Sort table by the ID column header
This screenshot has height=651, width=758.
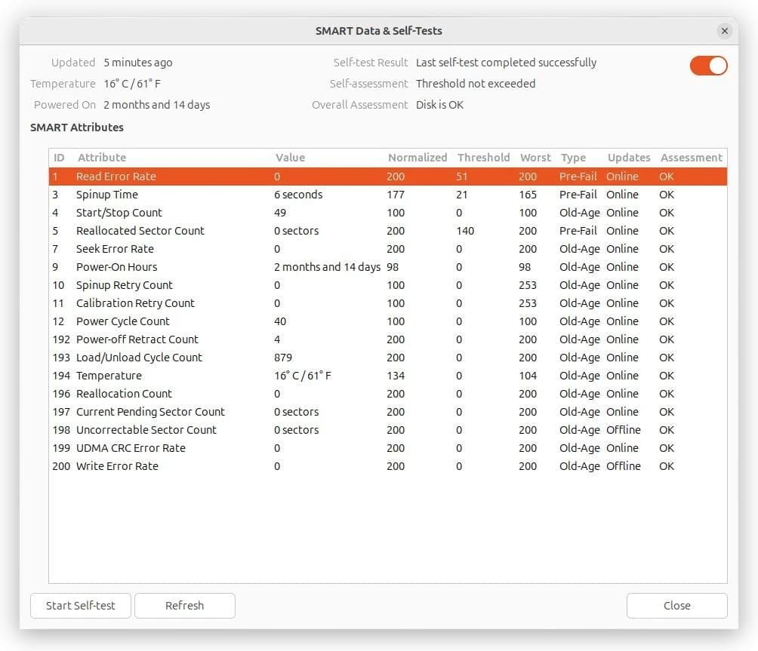(60, 158)
